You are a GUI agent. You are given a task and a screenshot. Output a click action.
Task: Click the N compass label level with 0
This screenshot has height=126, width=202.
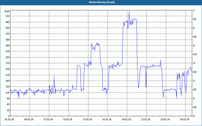(x=194, y=116)
